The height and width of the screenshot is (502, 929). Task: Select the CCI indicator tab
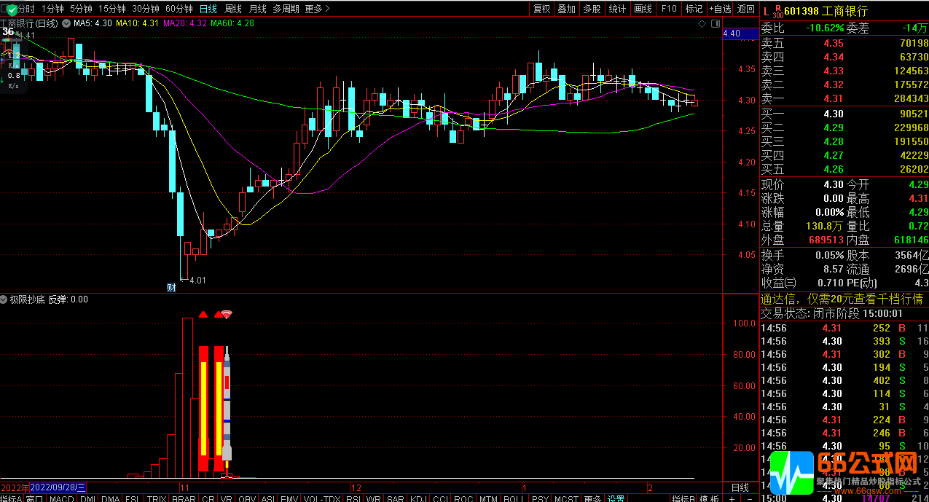click(440, 498)
